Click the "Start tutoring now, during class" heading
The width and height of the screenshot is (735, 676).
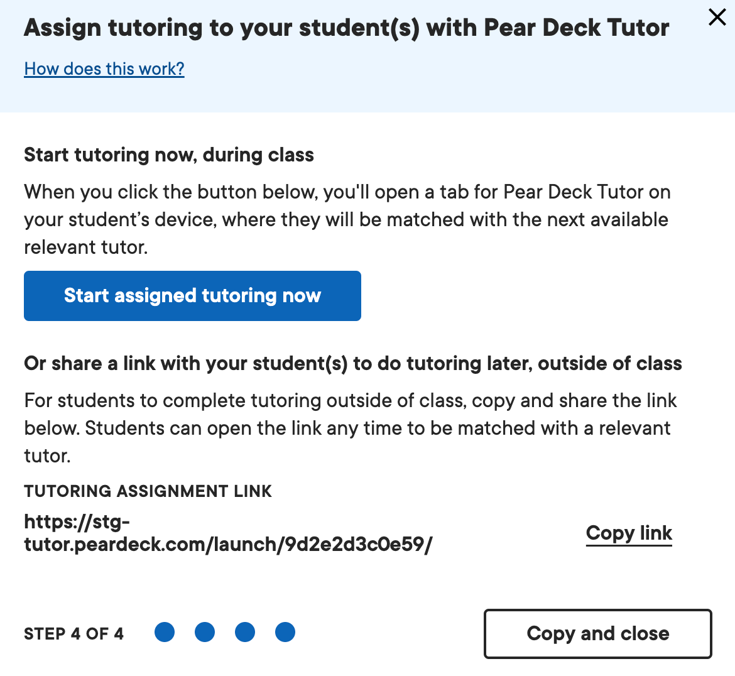[x=168, y=155]
